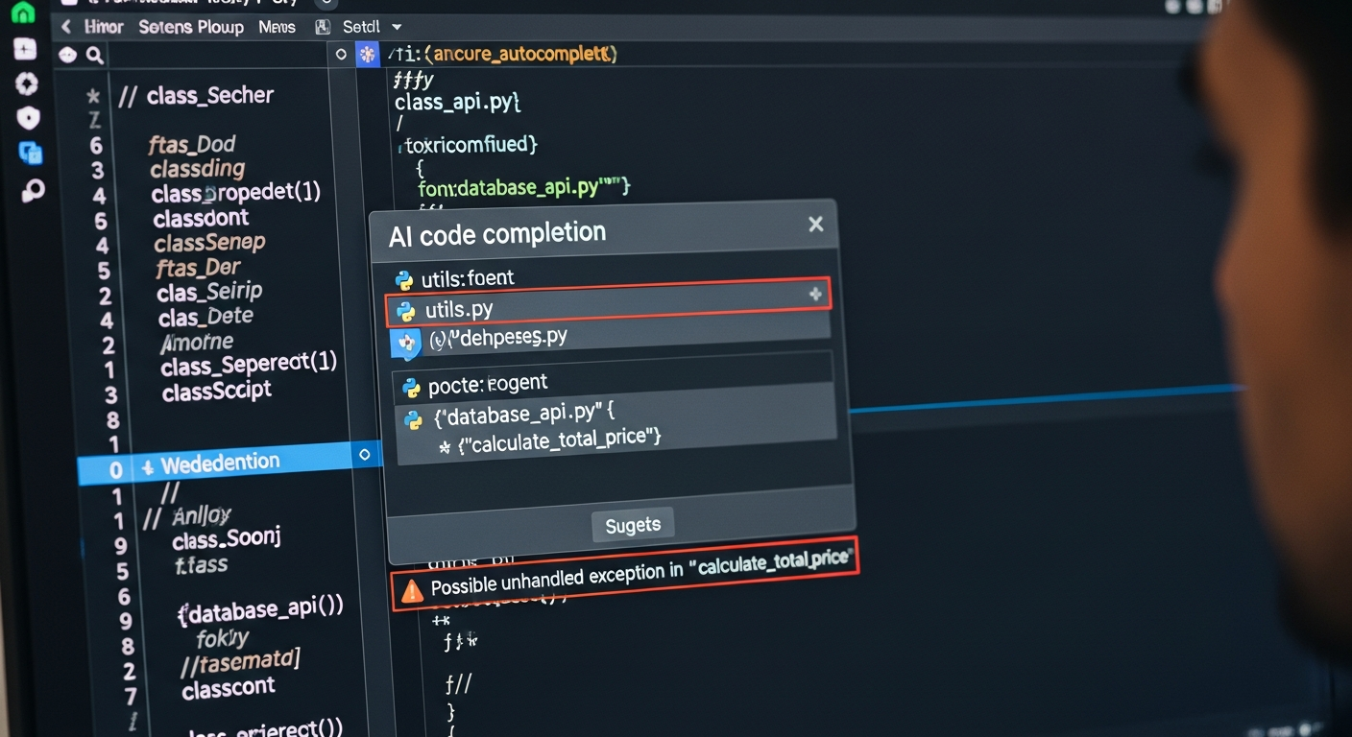
Task: Open the Setens Ploup menu
Action: click(191, 27)
